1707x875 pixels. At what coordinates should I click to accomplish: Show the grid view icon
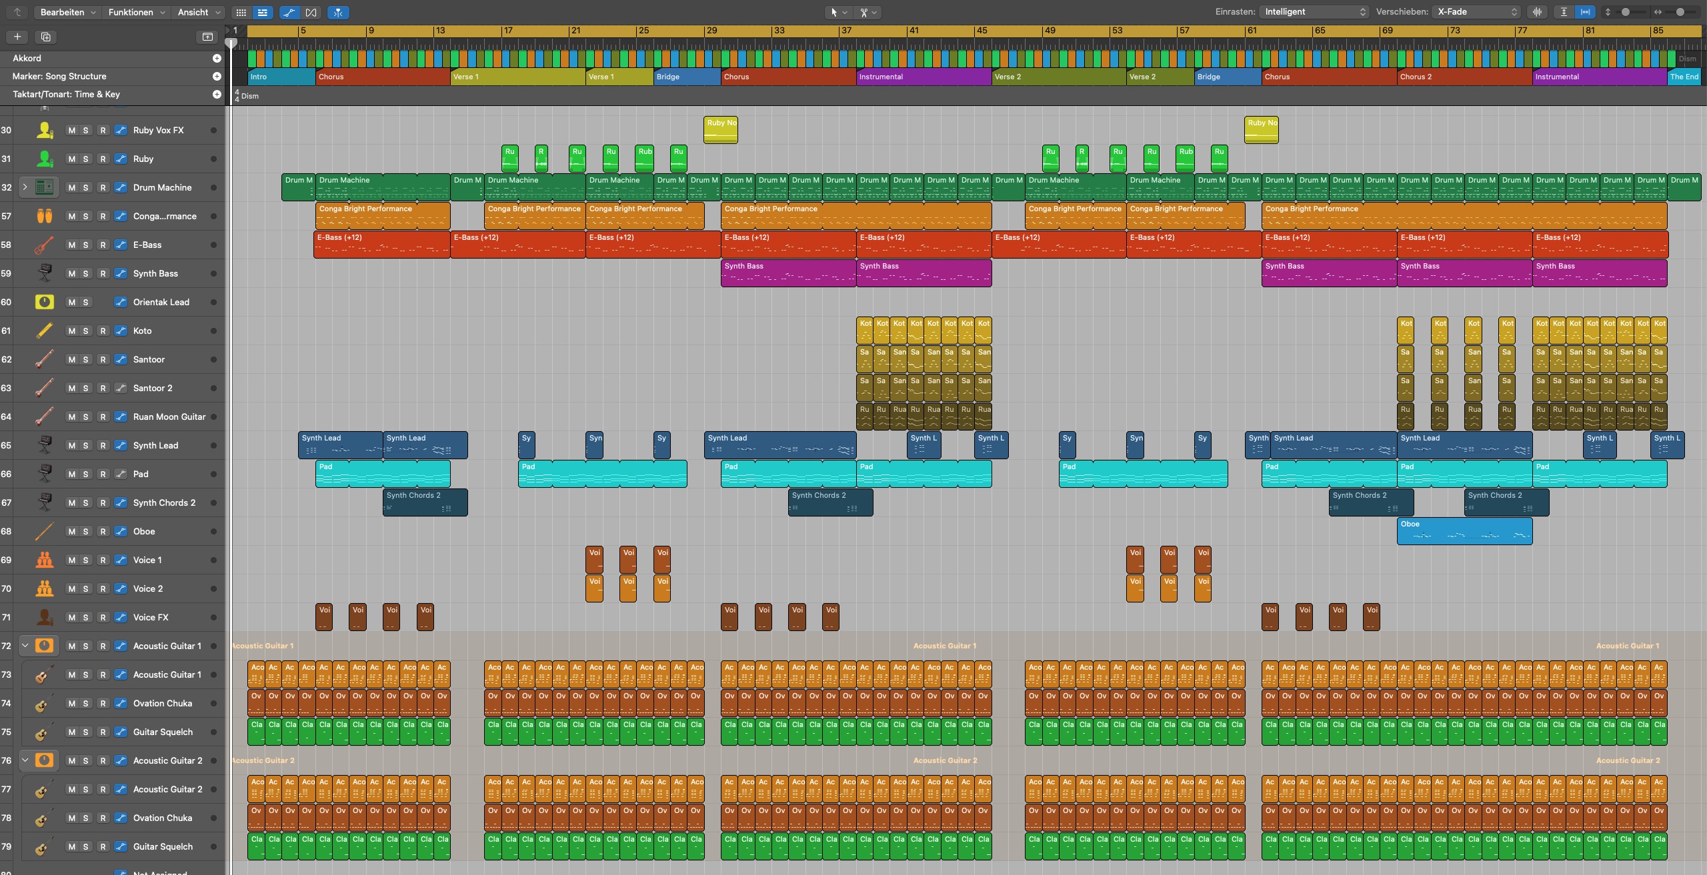pyautogui.click(x=241, y=12)
